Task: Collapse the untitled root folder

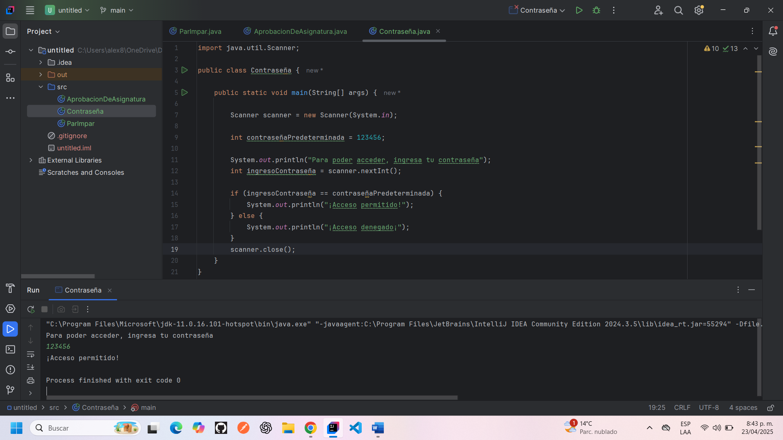Action: (31, 50)
